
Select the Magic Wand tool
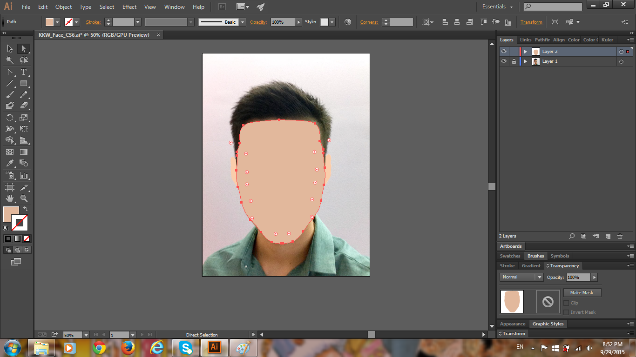(x=9, y=60)
